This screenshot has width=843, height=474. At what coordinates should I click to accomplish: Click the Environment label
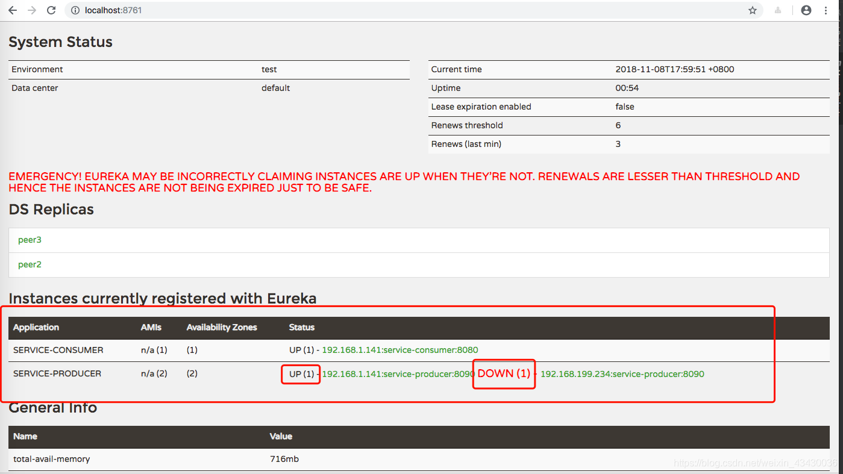37,69
